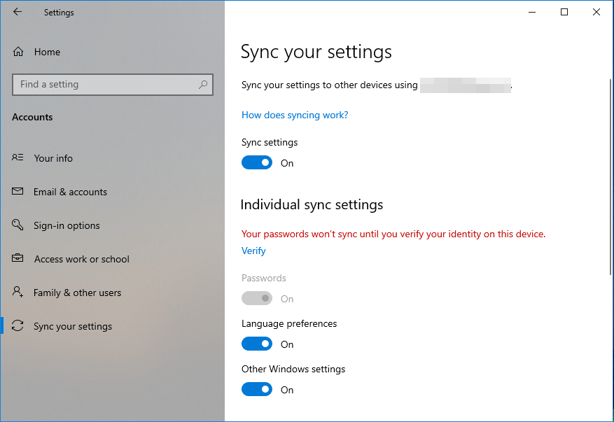The image size is (614, 422).
Task: Go to Your info page
Action: click(53, 158)
